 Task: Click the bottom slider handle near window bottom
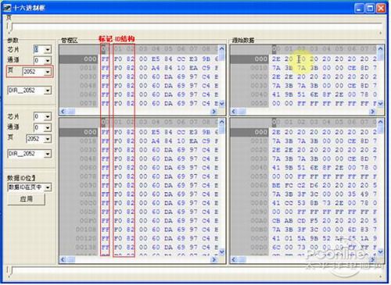pyautogui.click(x=9, y=271)
